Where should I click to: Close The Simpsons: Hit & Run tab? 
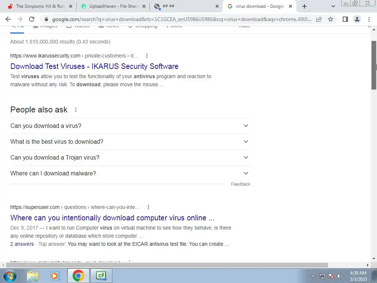click(71, 6)
